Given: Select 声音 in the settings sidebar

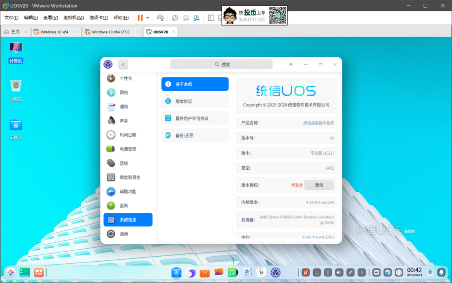Looking at the screenshot, I should (128, 121).
